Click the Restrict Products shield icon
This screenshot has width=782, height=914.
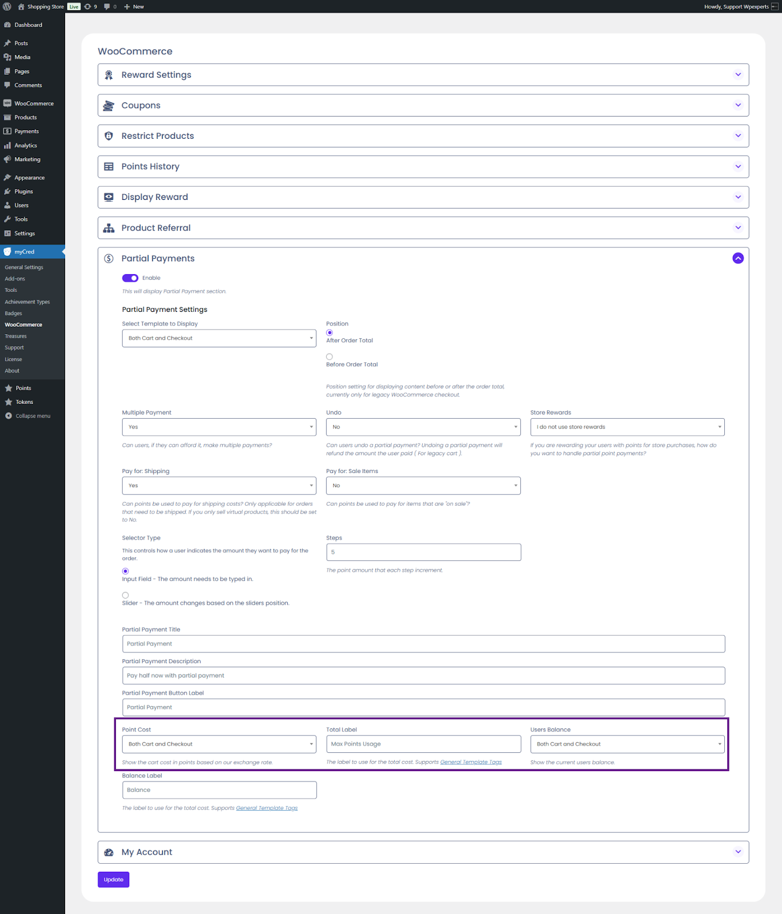point(109,136)
